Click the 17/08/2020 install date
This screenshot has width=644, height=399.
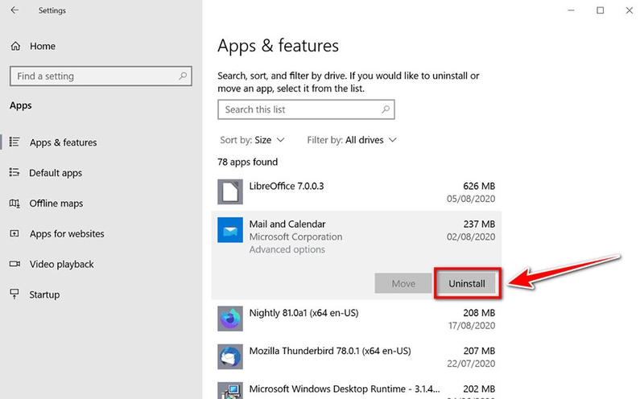(x=472, y=326)
